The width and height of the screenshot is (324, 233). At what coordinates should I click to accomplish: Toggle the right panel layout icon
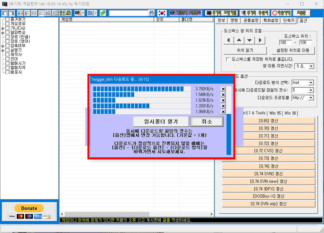[x=12, y=13]
